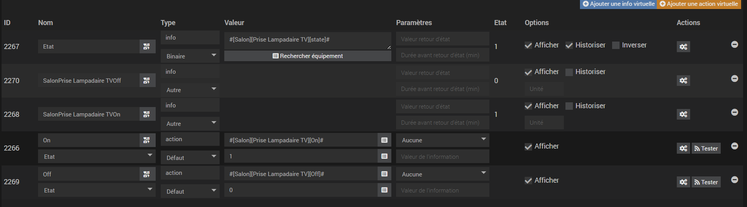Viewport: 747px width, 207px height.
Task: Open list selector icon for On value field
Action: pyautogui.click(x=384, y=140)
